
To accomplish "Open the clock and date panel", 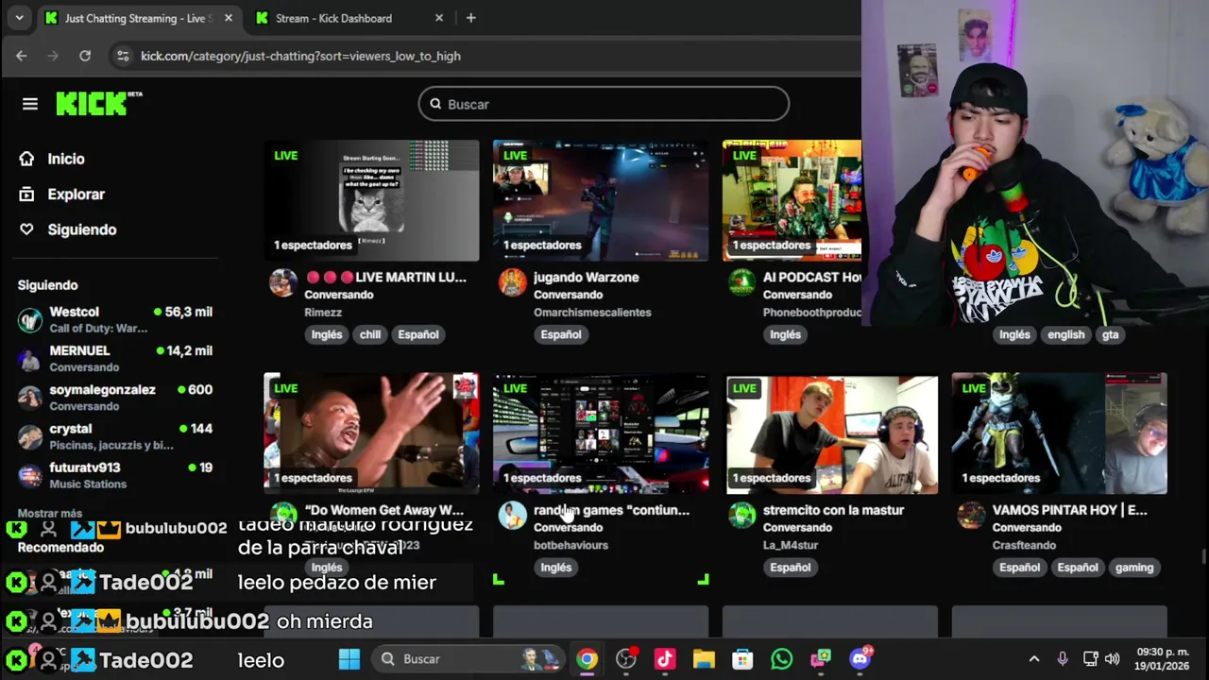I will point(1163,659).
